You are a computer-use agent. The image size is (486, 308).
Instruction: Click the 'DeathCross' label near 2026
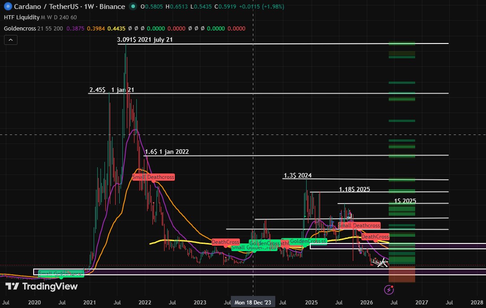click(375, 237)
